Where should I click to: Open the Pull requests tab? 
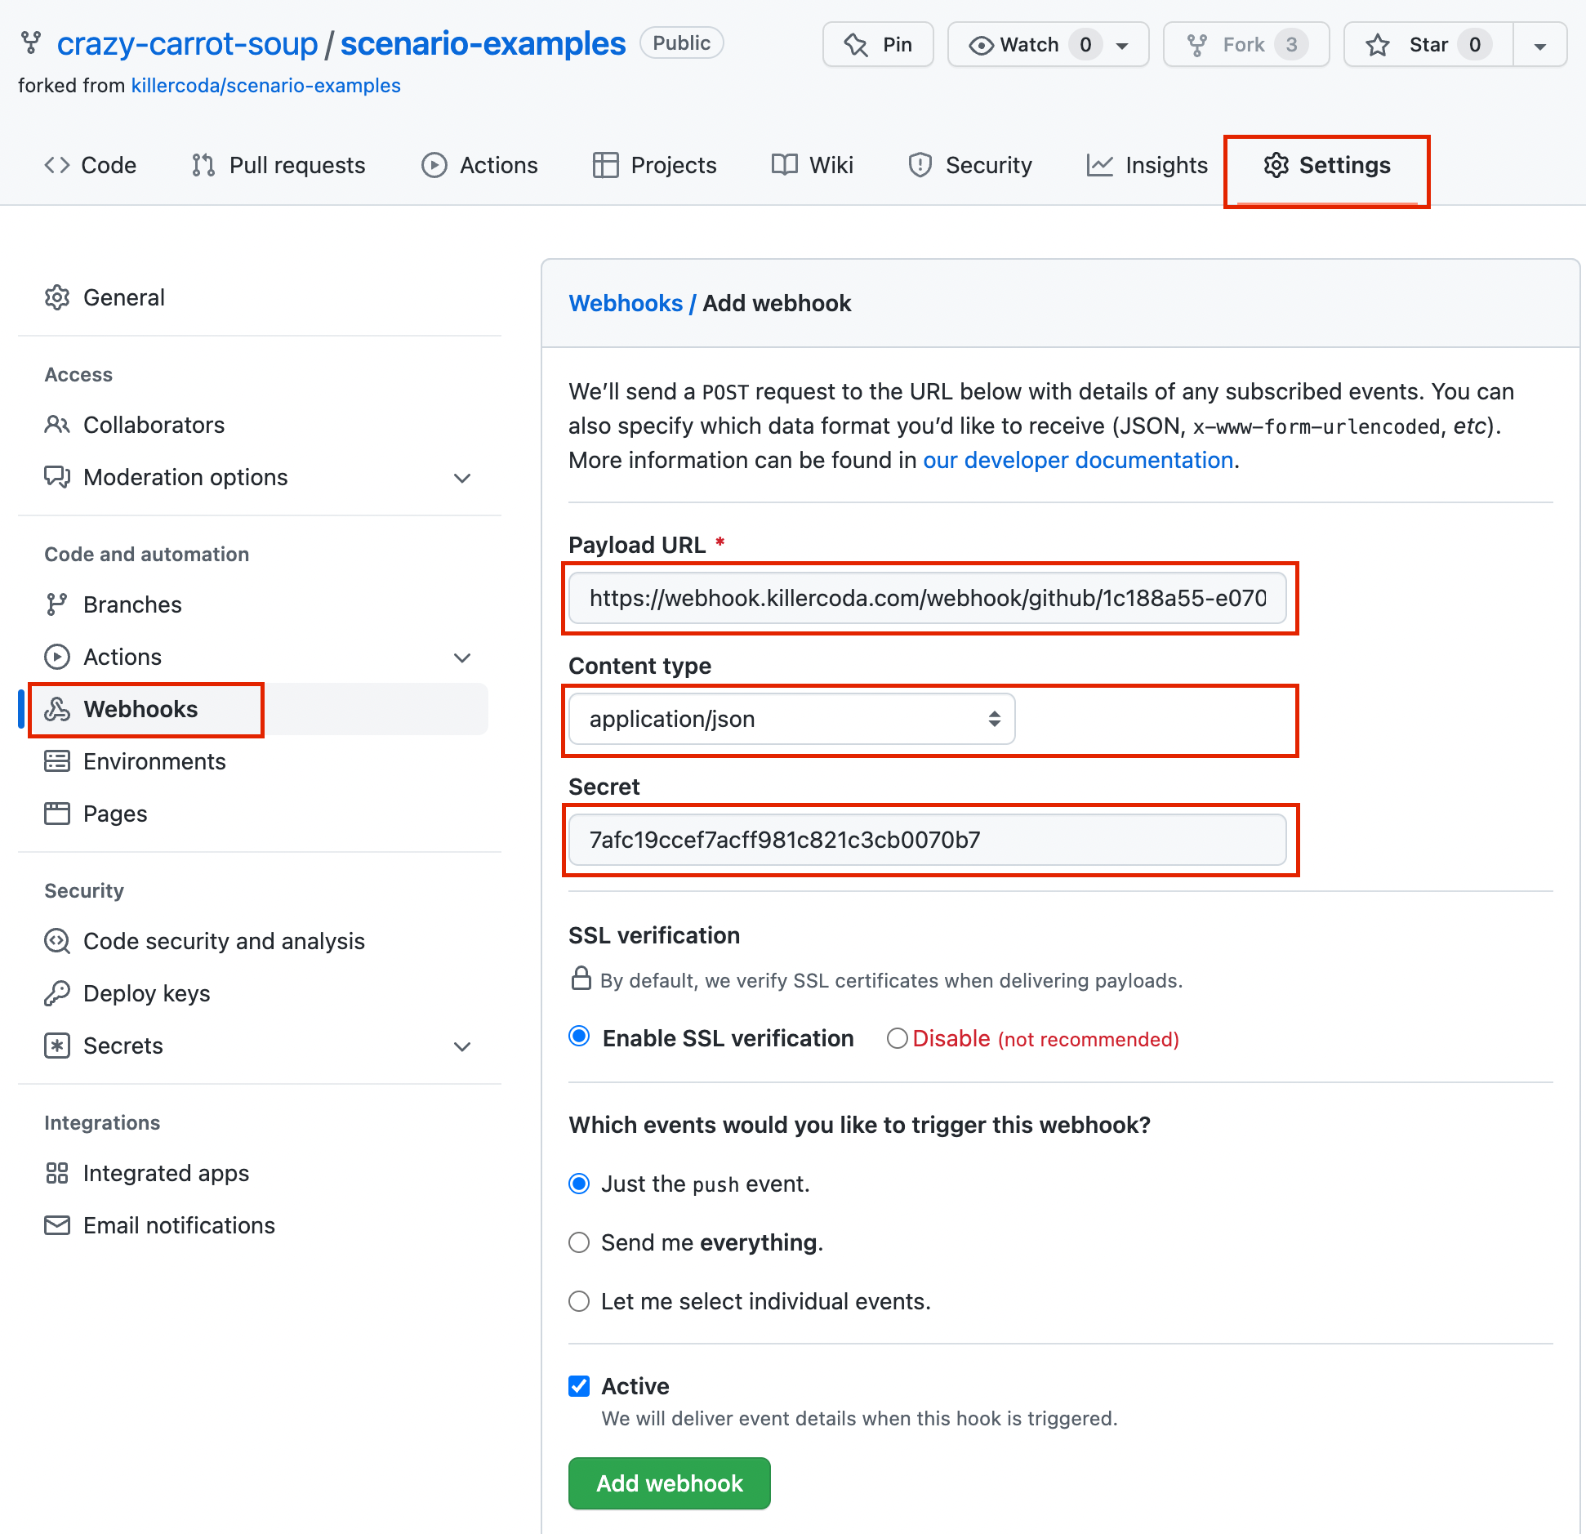(278, 165)
